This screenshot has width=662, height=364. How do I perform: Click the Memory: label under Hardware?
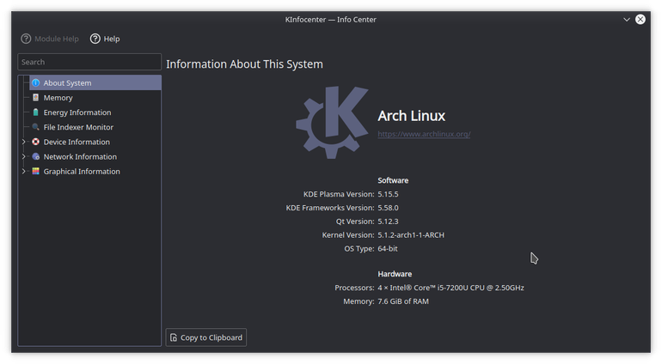coord(359,301)
